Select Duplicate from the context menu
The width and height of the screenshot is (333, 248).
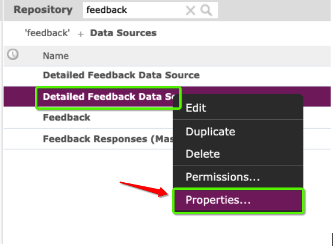238,132
